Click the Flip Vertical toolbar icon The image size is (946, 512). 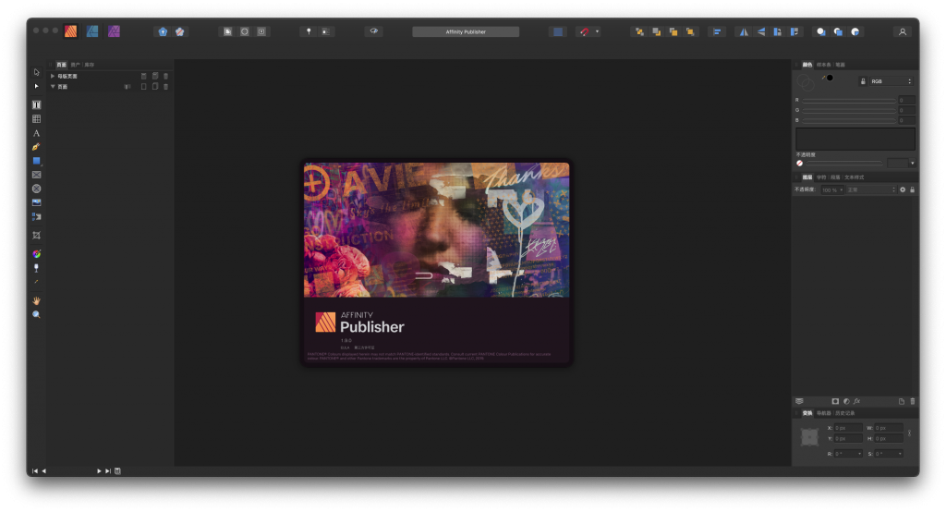click(761, 32)
